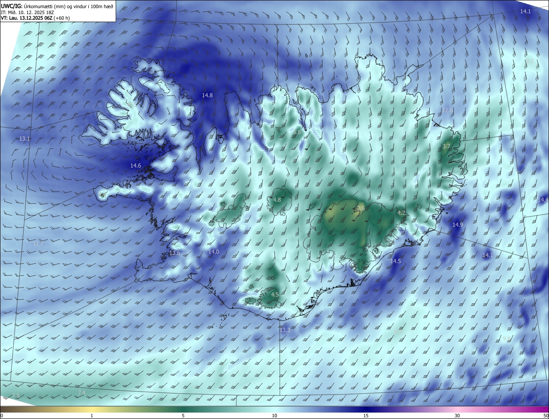
Task: Click the color scale tick label "1"
Action: click(92, 416)
